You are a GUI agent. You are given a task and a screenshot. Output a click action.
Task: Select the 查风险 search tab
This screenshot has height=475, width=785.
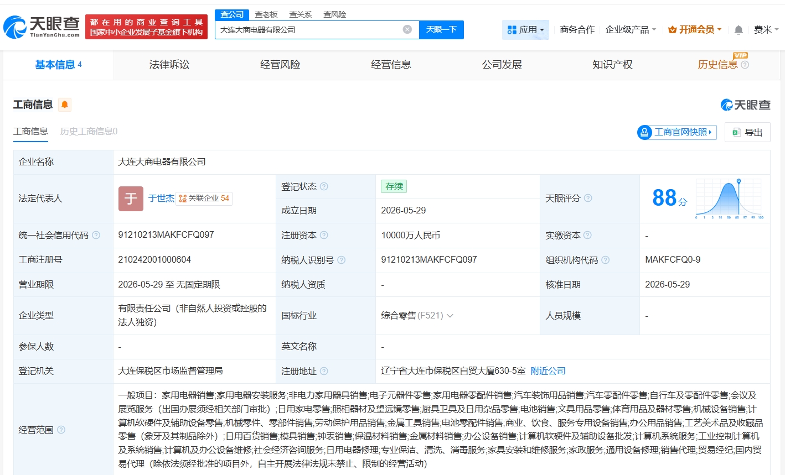tap(335, 14)
